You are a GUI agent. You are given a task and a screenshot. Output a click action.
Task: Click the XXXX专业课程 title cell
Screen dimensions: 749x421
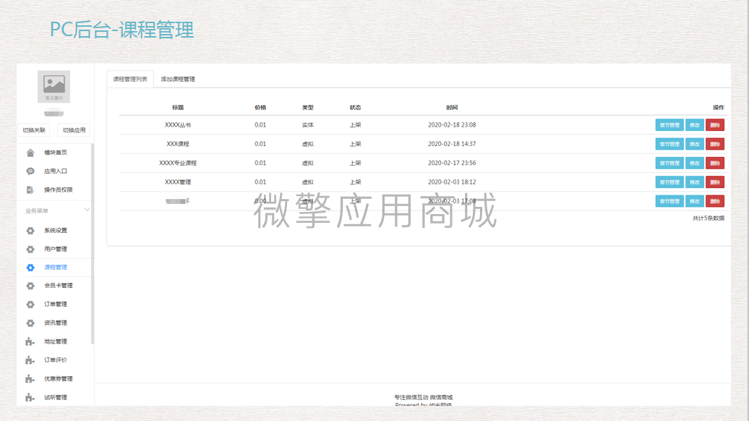tap(178, 163)
